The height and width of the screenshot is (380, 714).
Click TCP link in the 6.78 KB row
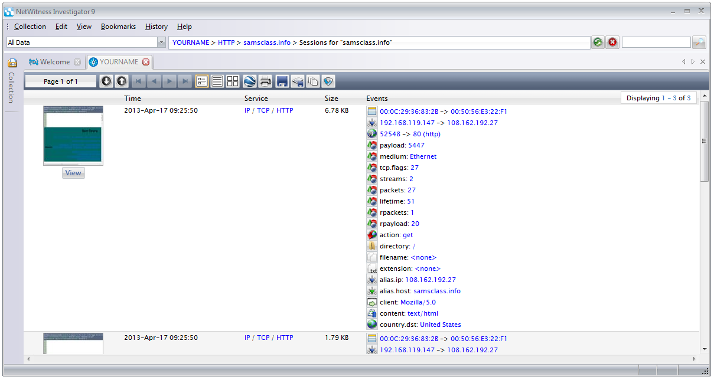point(263,110)
